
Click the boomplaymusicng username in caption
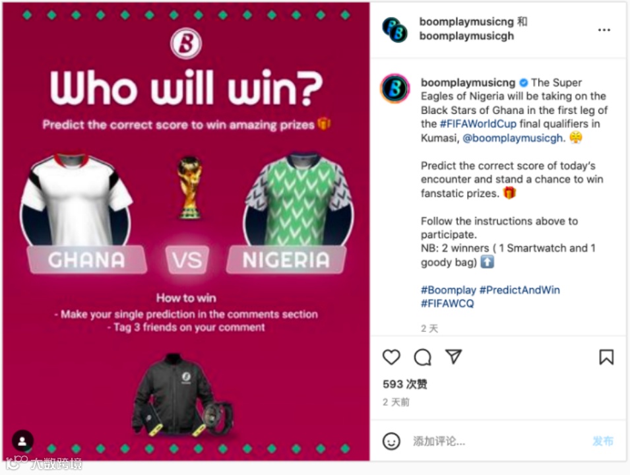click(468, 82)
